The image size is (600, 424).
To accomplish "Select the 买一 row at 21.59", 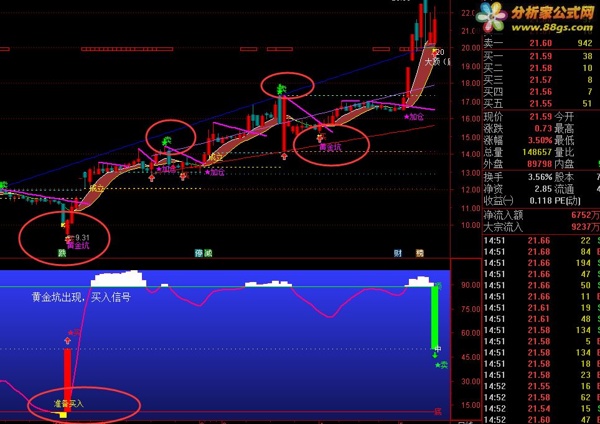I will tap(540, 56).
